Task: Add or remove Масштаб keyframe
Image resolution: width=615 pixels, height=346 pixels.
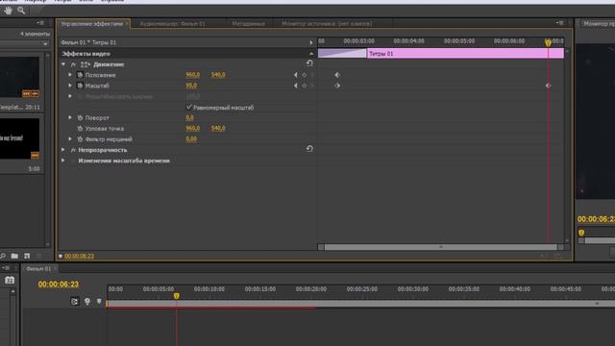Action: click(x=304, y=86)
